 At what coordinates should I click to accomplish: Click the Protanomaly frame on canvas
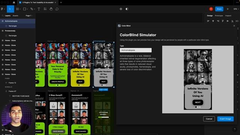click(80, 65)
